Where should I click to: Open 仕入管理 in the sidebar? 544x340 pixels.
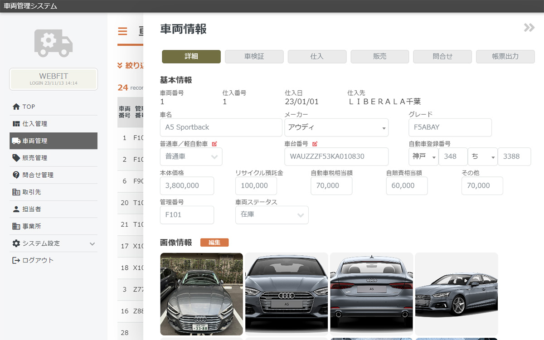[x=53, y=124]
